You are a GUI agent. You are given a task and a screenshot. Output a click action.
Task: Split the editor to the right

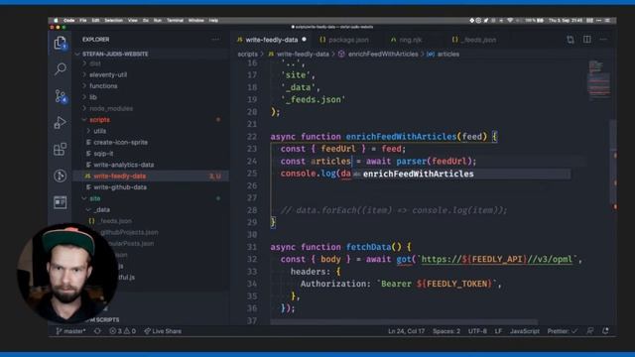point(586,40)
